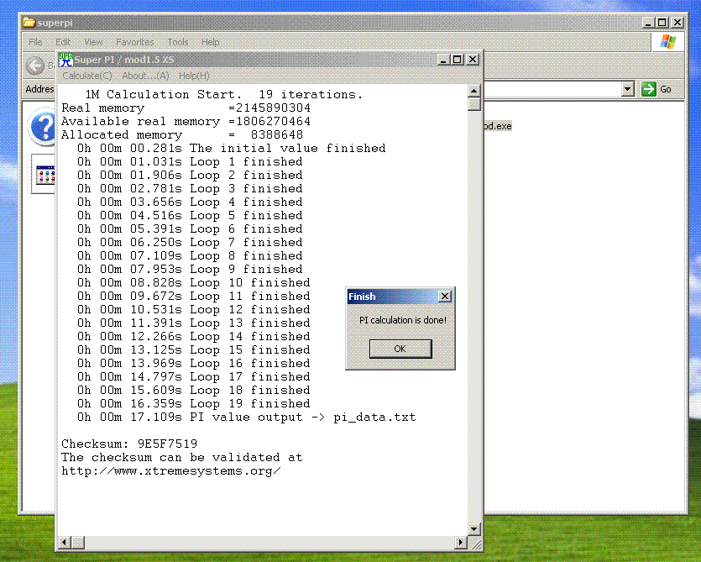Click the '1M Calculation Start. 19 iterations.' line
This screenshot has width=701, height=562.
pyautogui.click(x=224, y=94)
